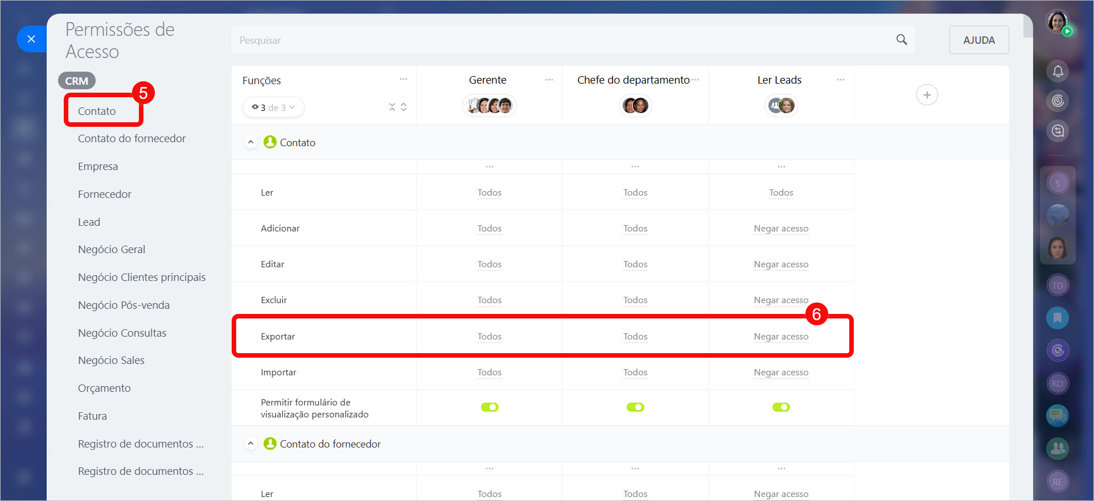The height and width of the screenshot is (501, 1094).
Task: Open Gerente role options menu
Action: (549, 80)
